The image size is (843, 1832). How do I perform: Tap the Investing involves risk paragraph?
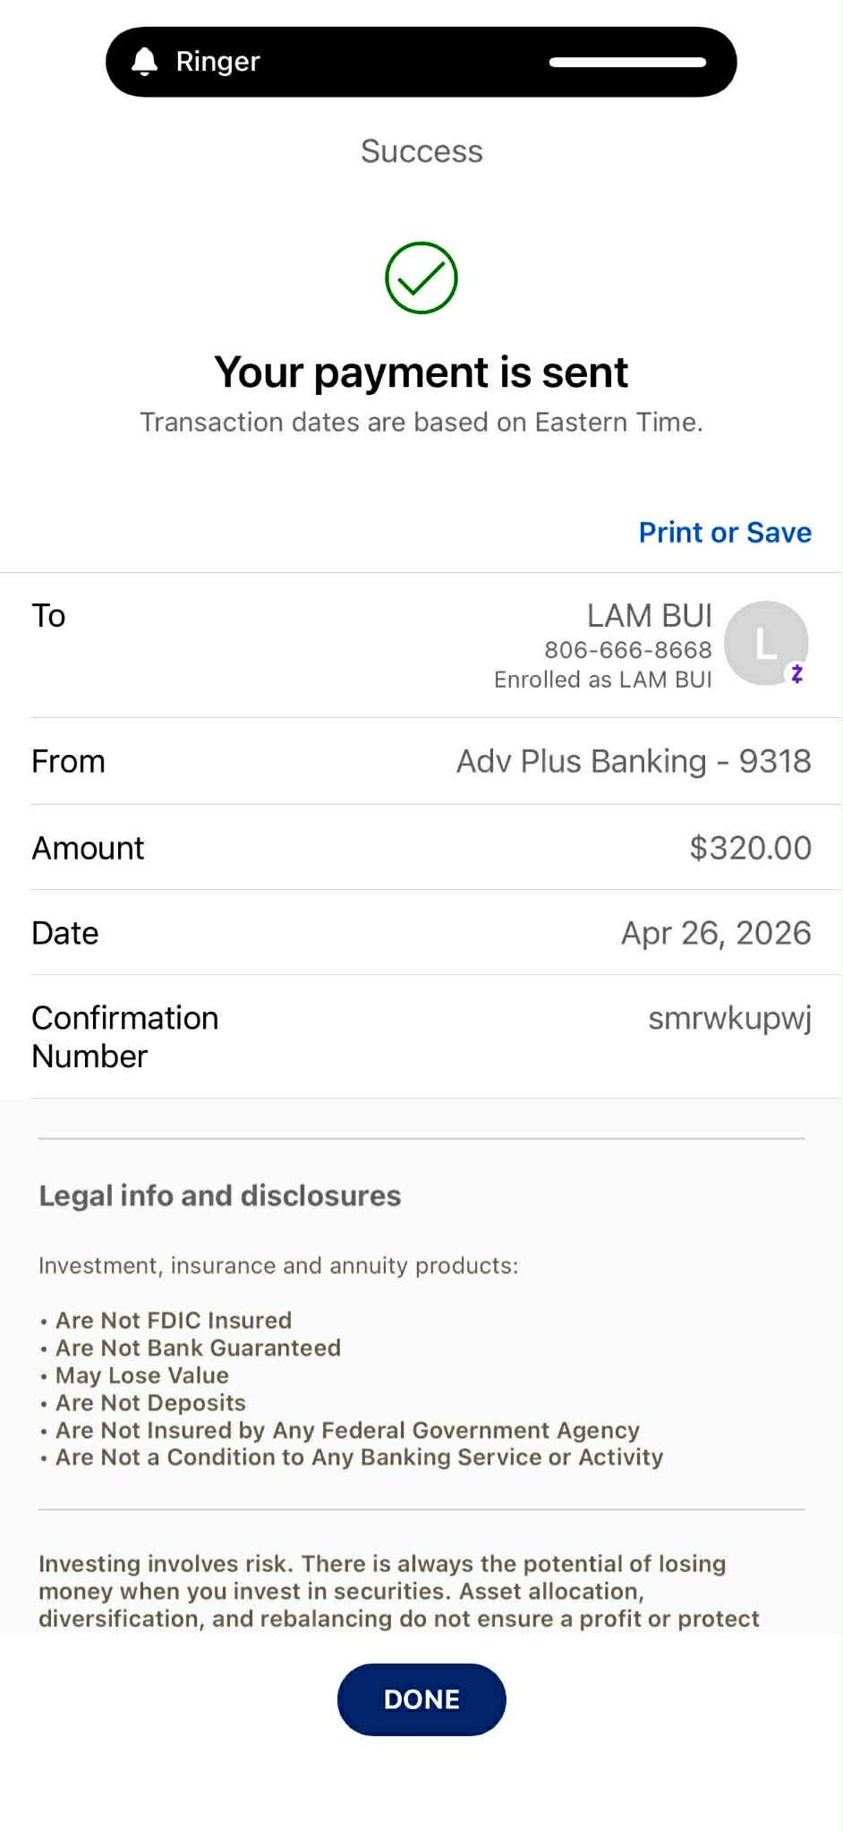tap(399, 1591)
